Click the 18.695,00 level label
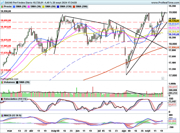Screen dimensions: 180x133 [6, 20]
